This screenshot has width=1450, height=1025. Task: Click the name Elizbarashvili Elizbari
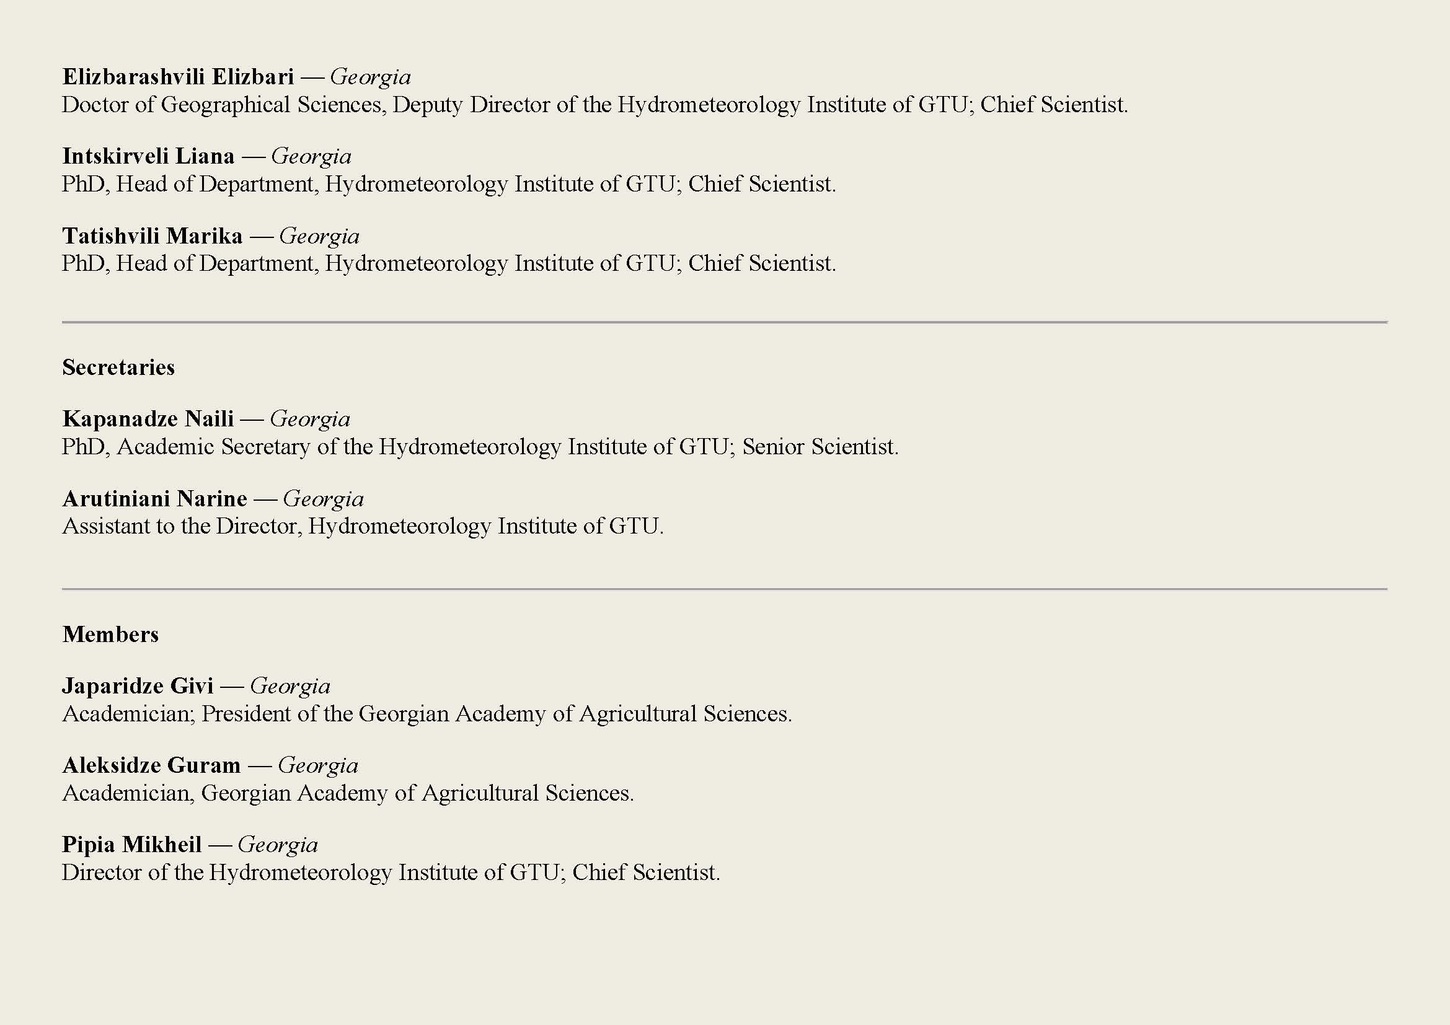click(x=178, y=77)
